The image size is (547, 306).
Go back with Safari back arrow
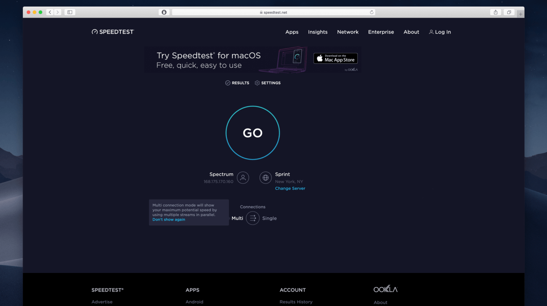point(50,12)
